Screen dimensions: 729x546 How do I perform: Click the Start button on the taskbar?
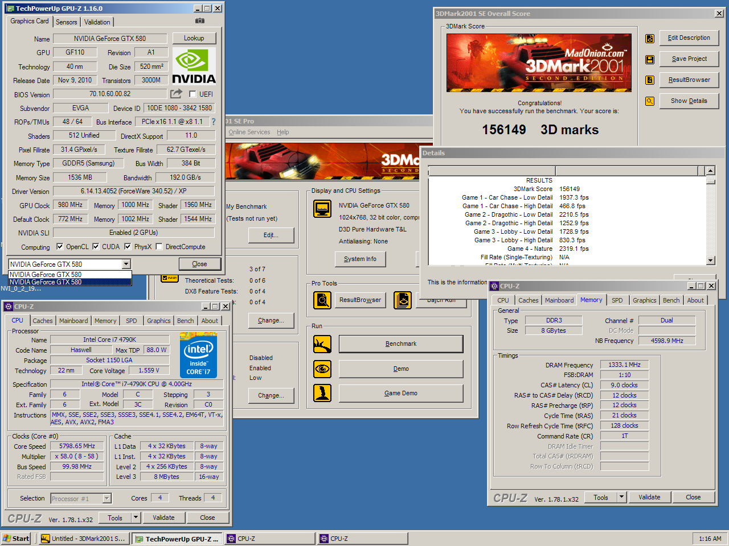[17, 539]
